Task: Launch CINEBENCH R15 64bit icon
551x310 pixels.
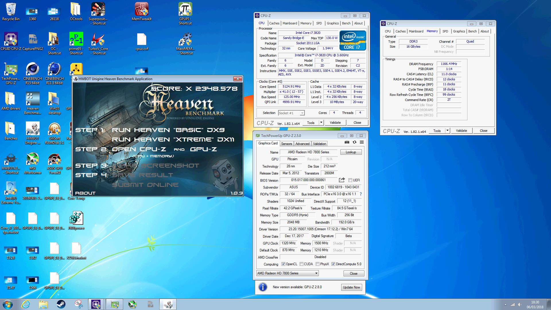Action: (x=32, y=73)
